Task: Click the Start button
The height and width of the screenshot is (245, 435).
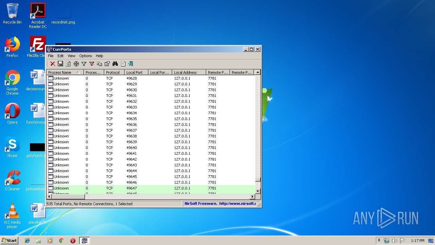Action: [x=10, y=241]
